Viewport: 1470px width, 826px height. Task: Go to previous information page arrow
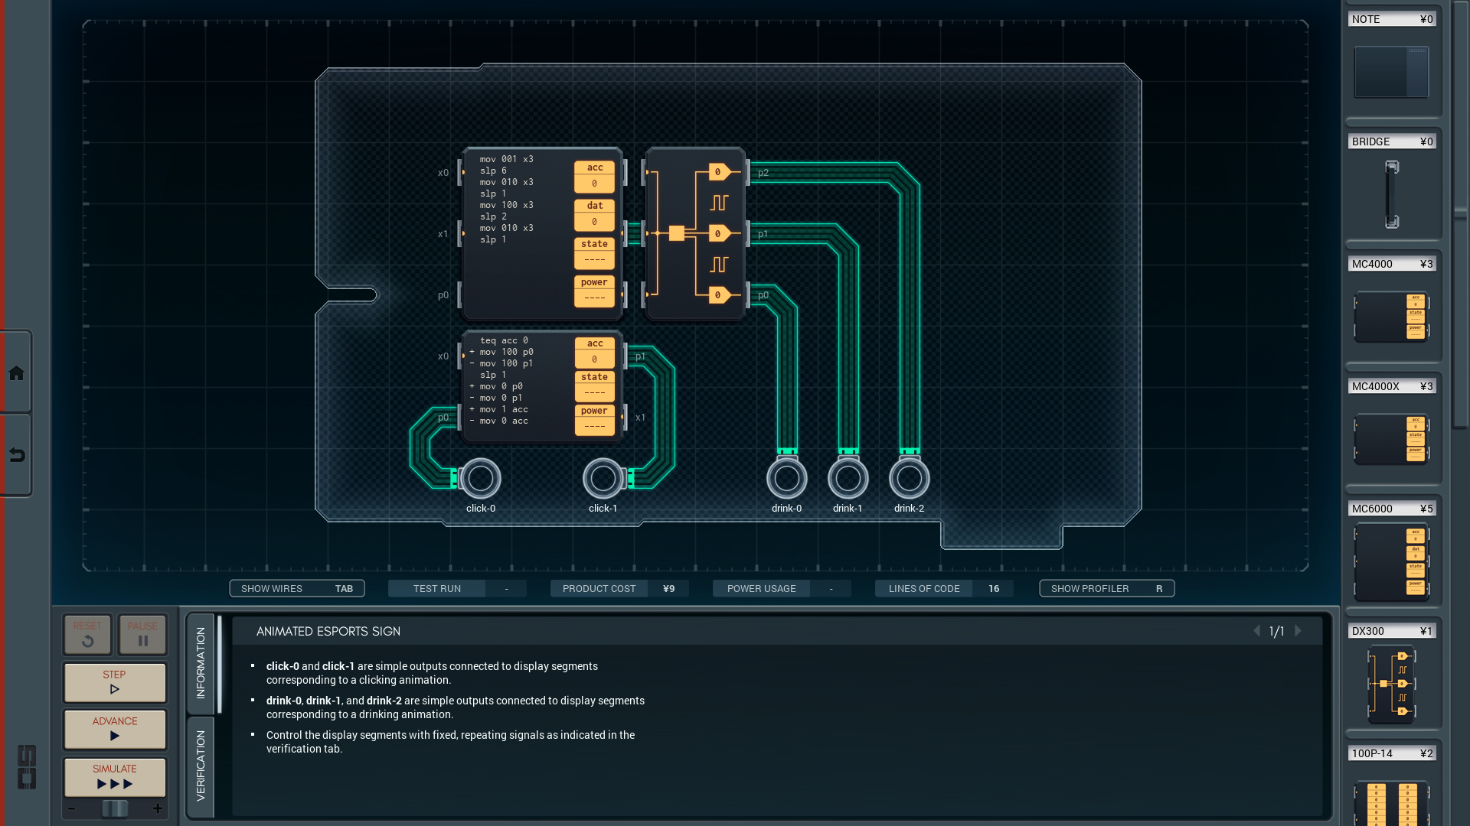[x=1256, y=631]
